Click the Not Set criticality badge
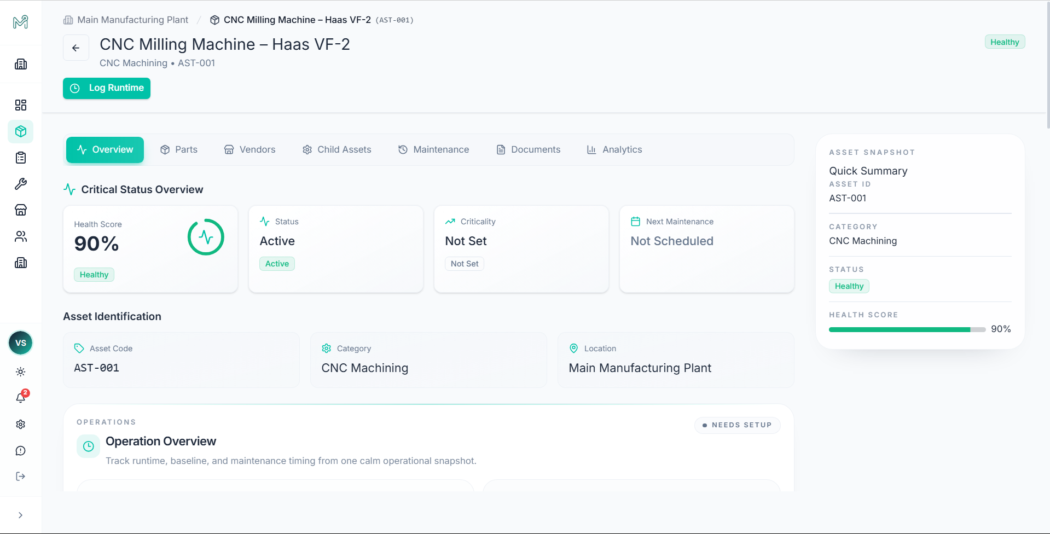 click(x=465, y=264)
